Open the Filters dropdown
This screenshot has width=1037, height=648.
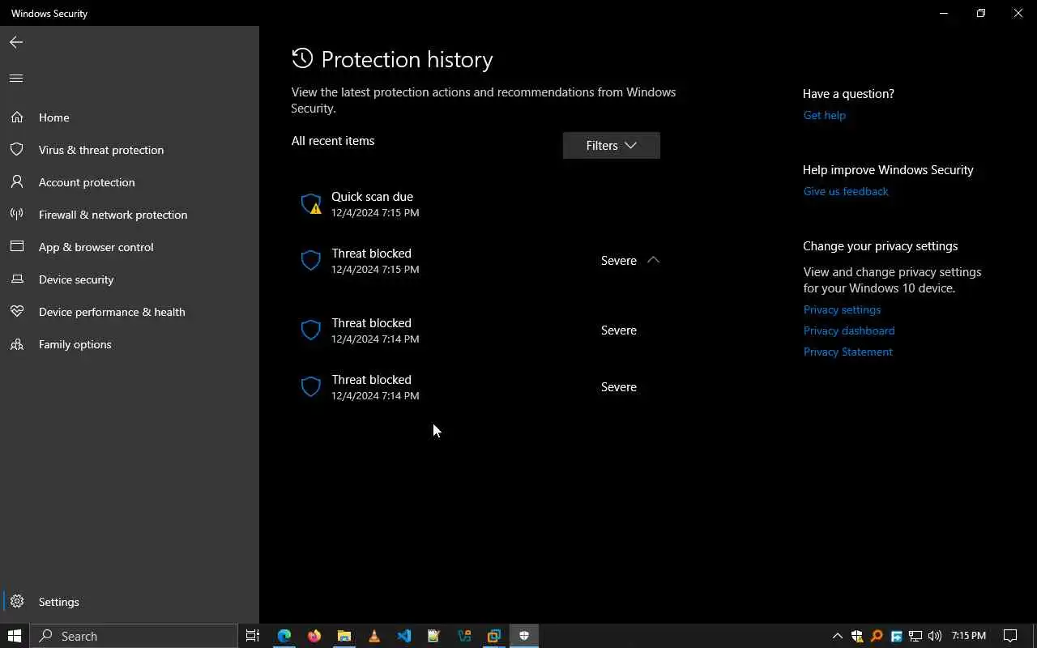pyautogui.click(x=612, y=145)
